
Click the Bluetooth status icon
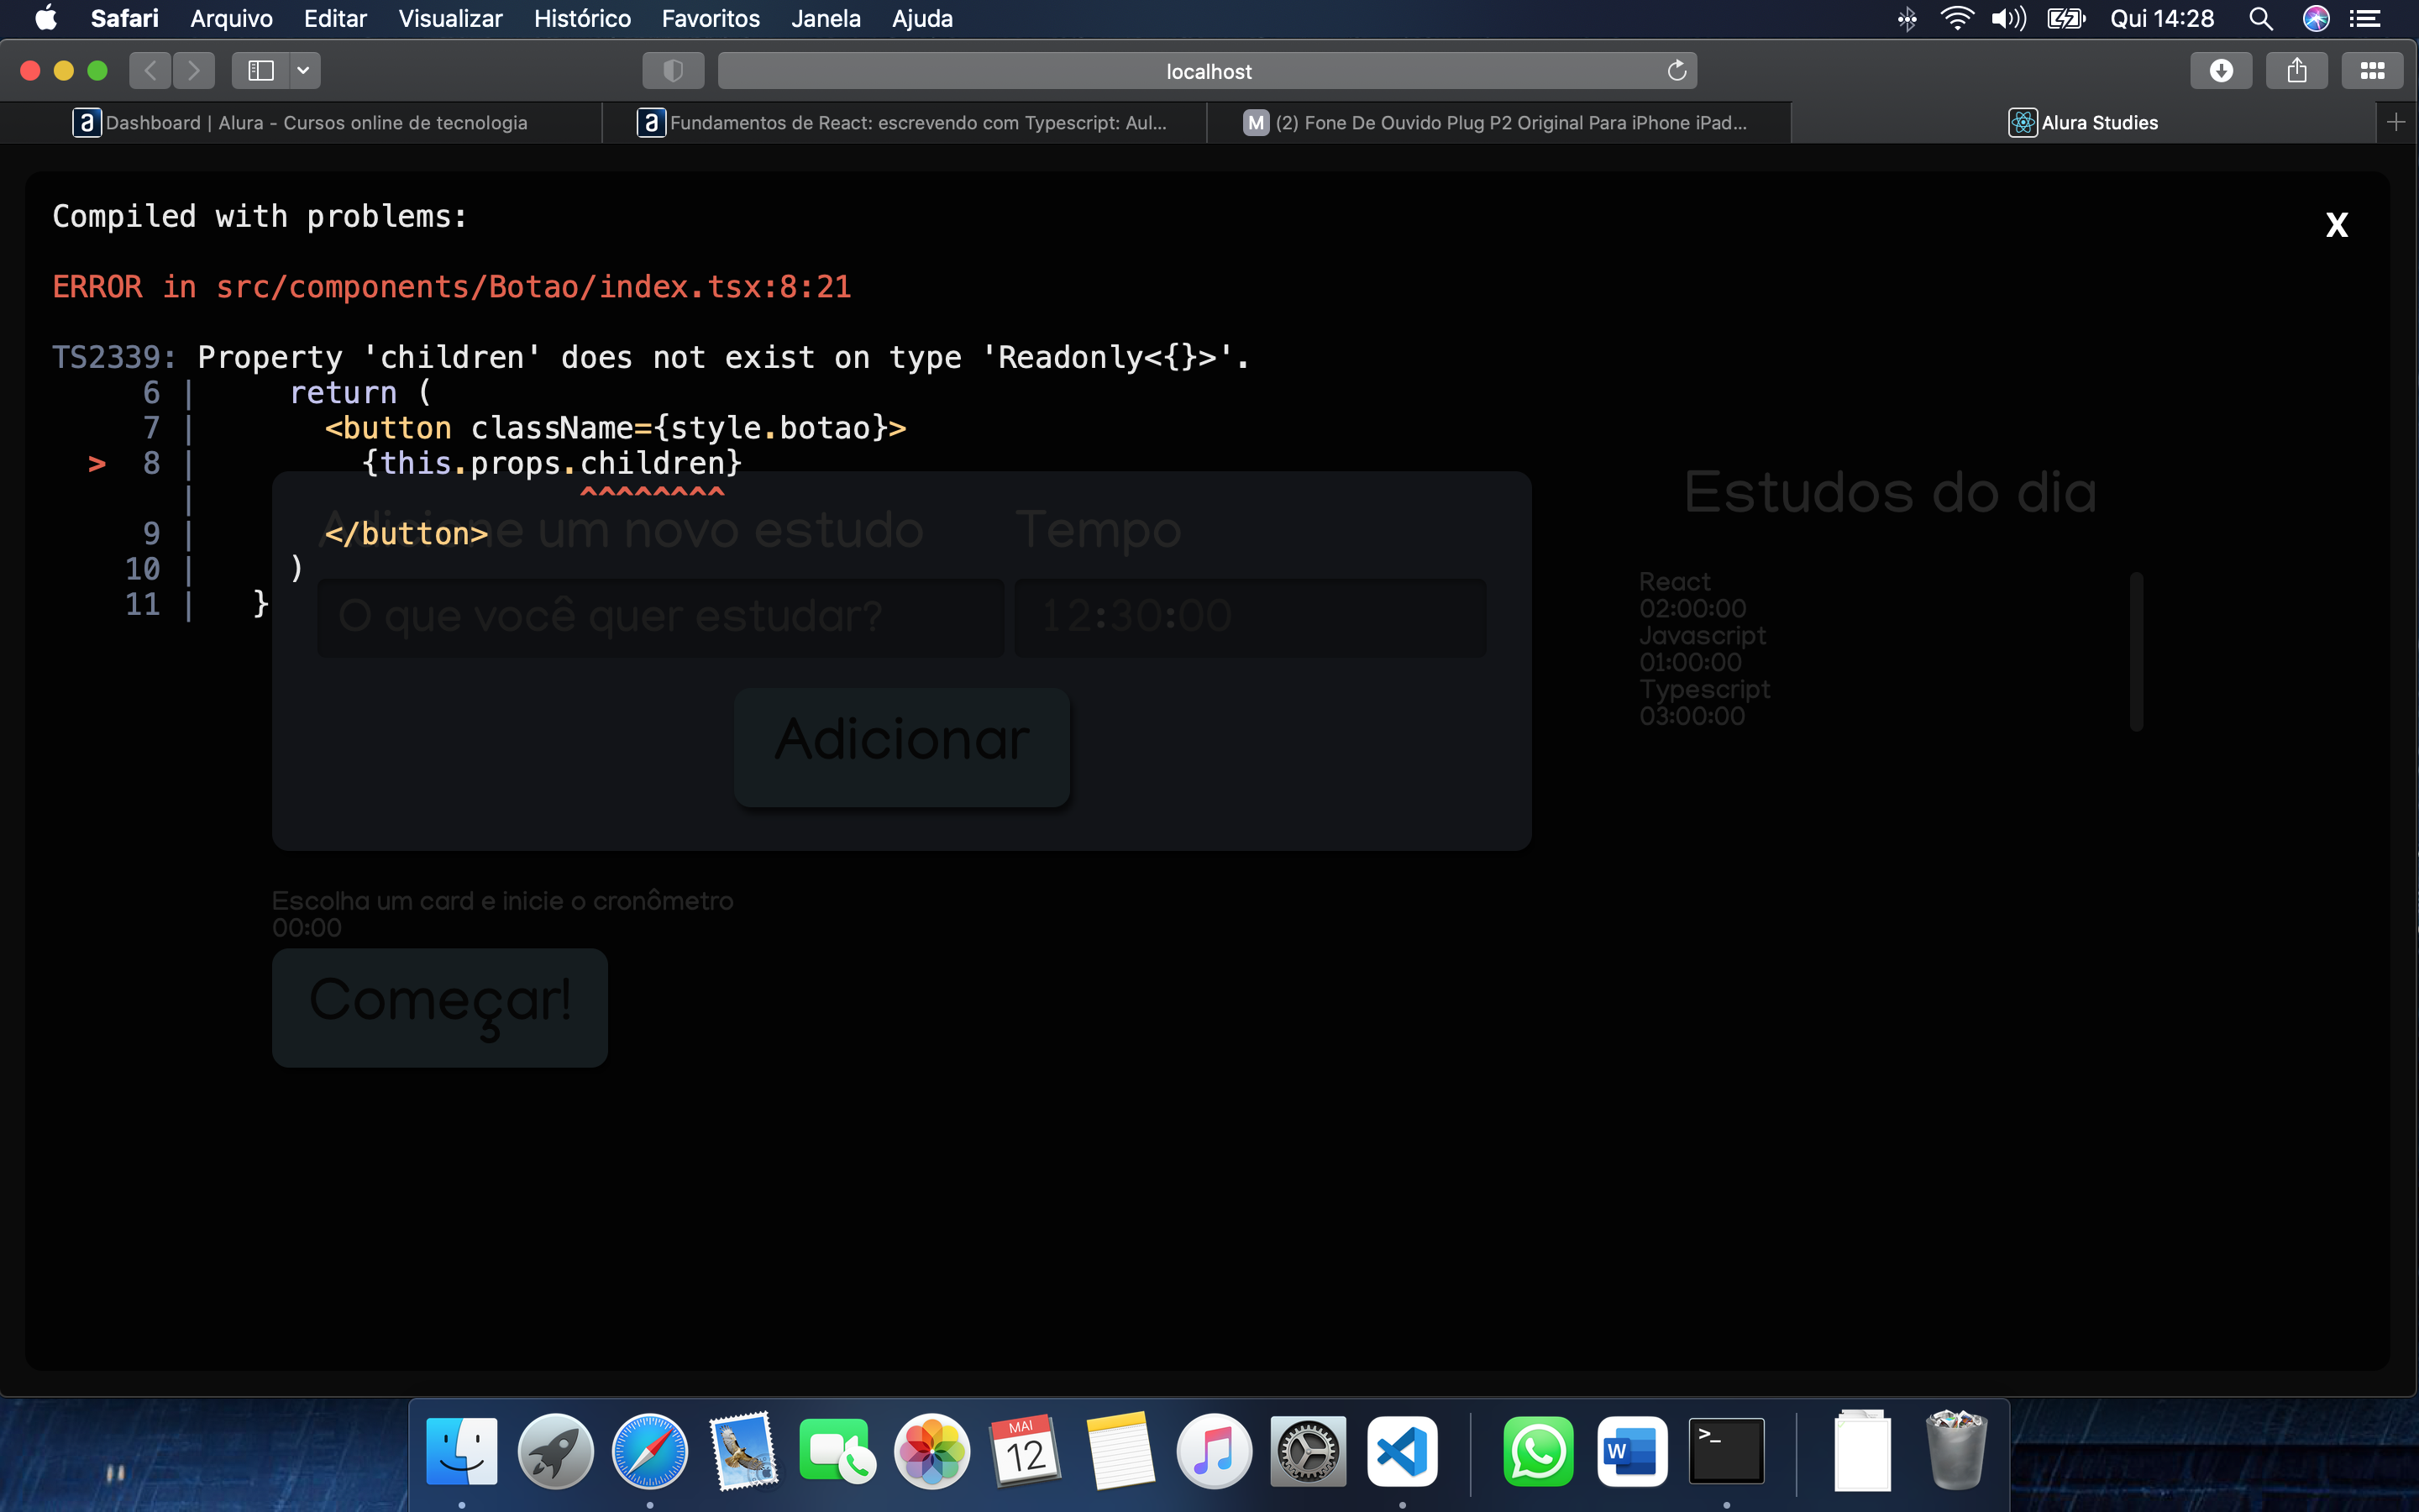[x=1906, y=18]
